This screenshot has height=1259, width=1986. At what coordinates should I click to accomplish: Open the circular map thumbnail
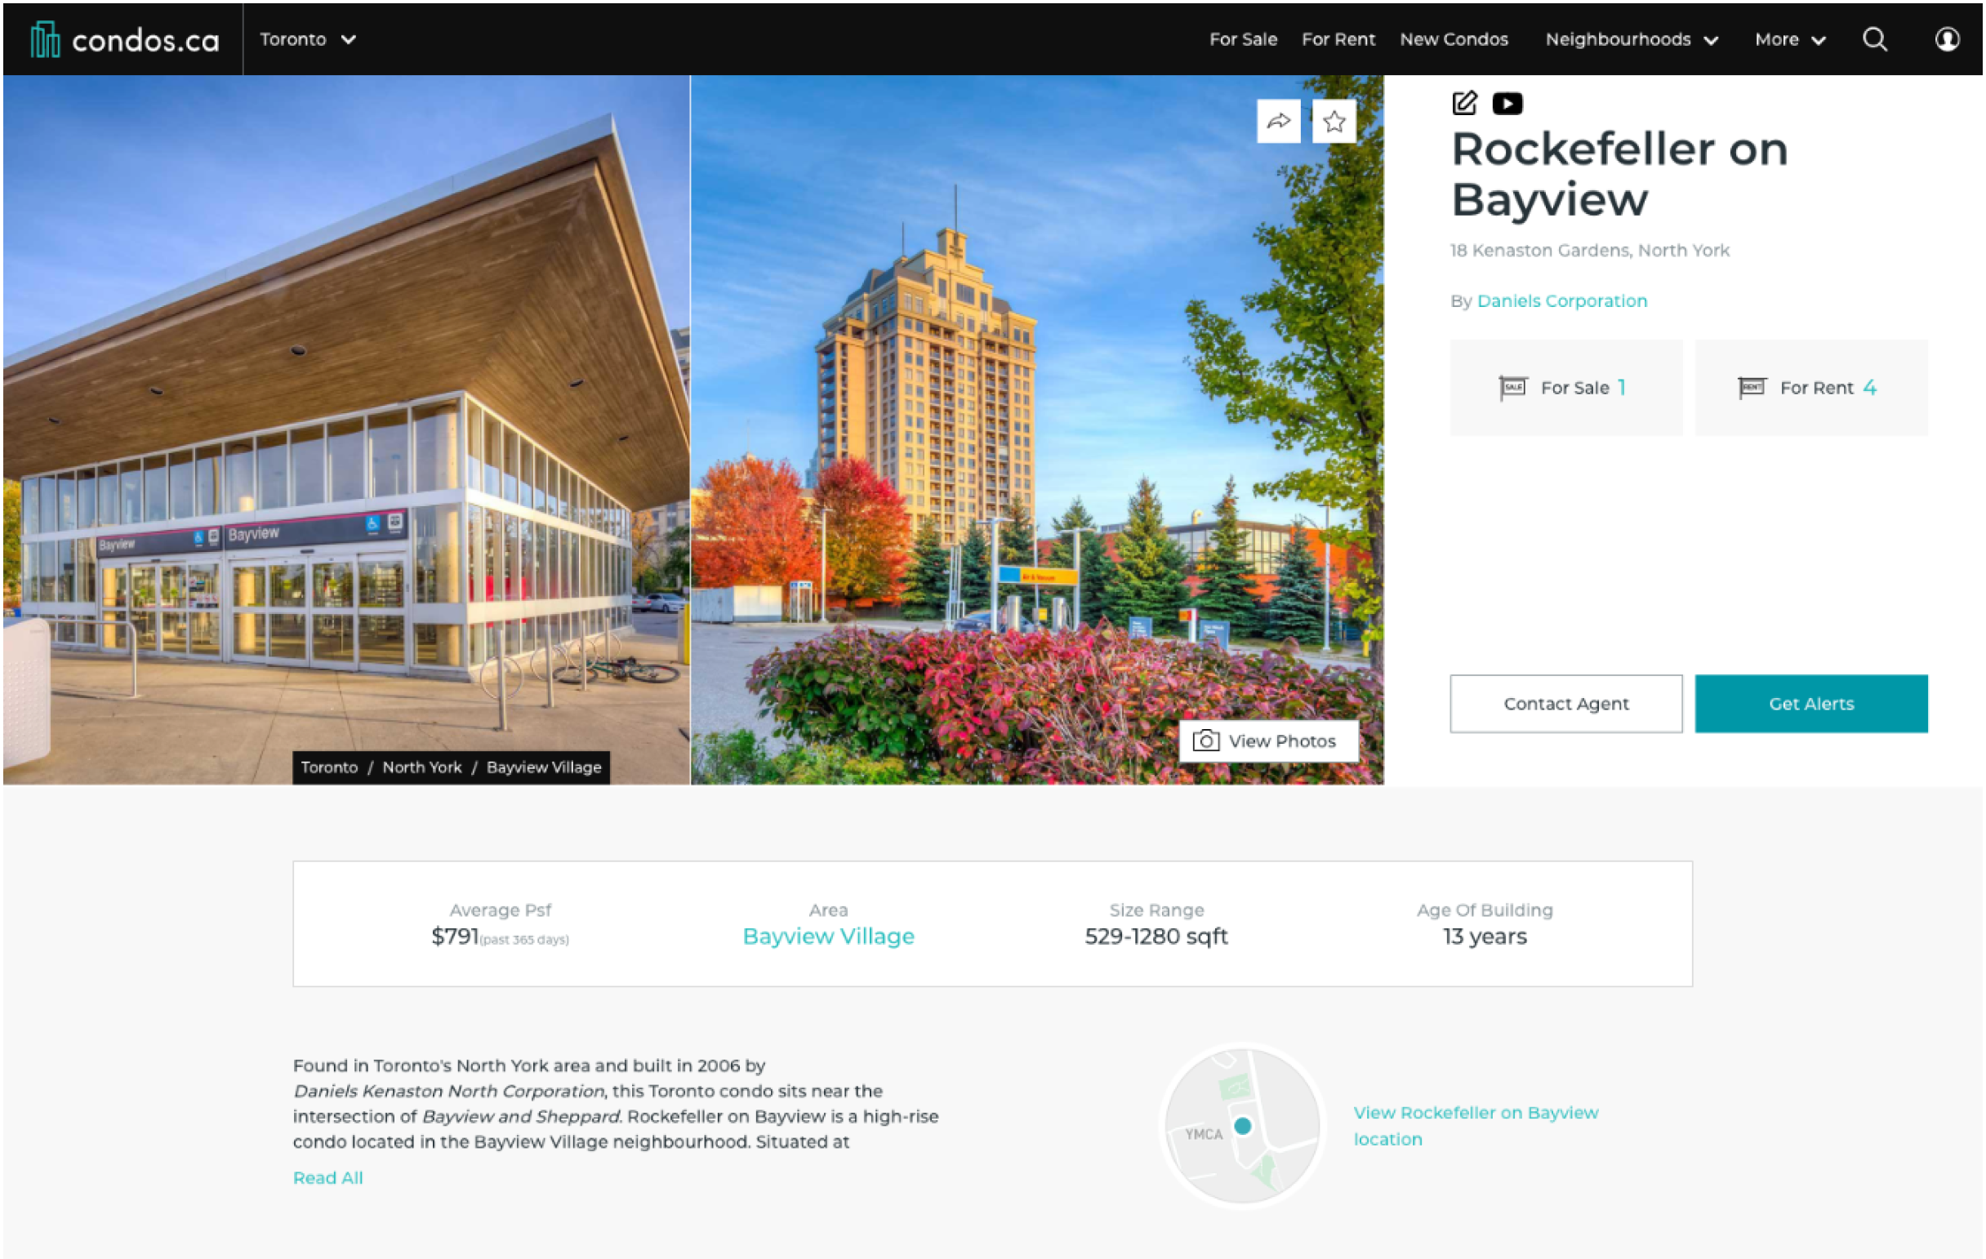click(1242, 1125)
